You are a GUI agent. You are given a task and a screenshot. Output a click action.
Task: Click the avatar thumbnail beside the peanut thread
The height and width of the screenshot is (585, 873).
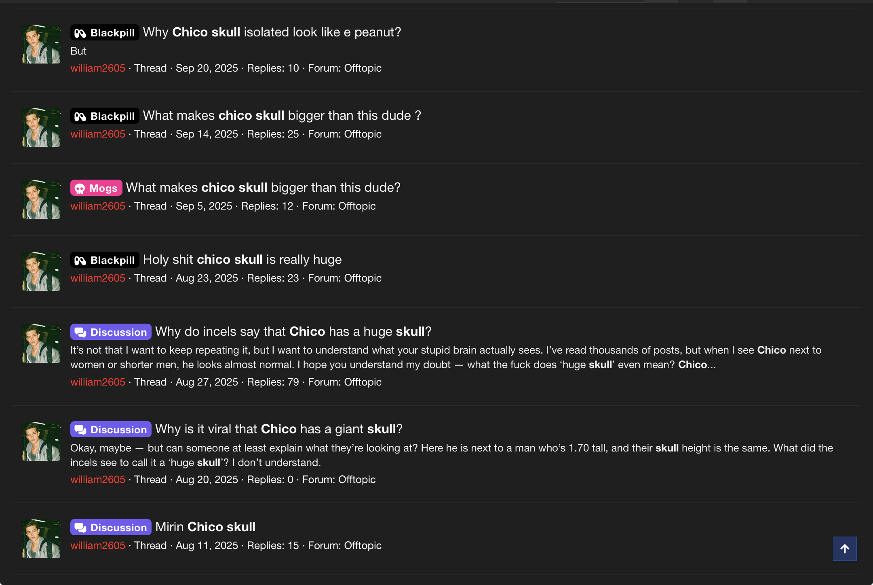click(41, 44)
